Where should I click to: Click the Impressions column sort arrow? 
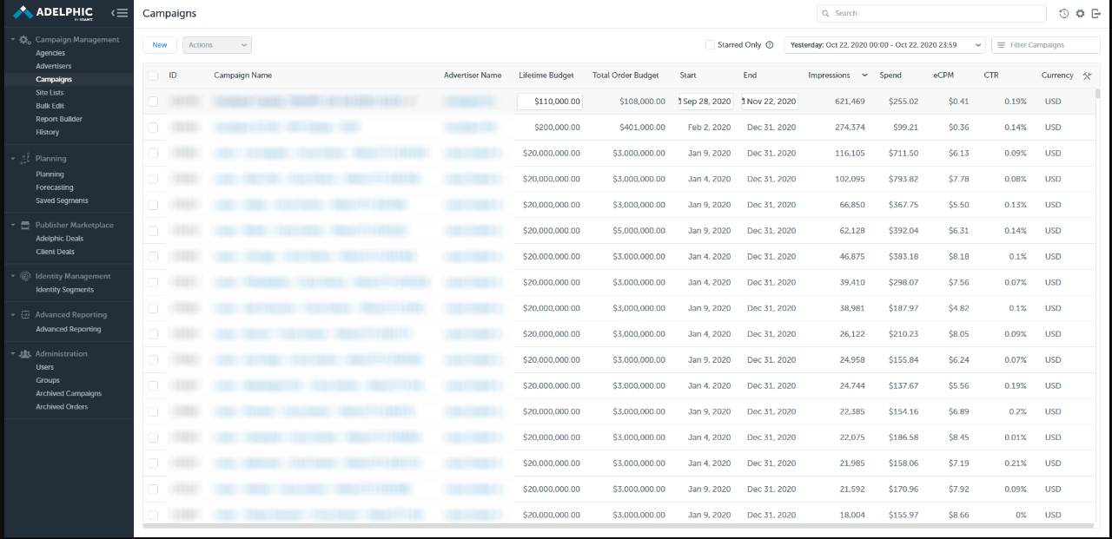point(864,76)
